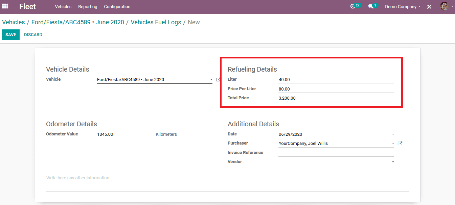Screen dimensions: 455x205
Task: Open Vehicle external link icon
Action: (218, 80)
